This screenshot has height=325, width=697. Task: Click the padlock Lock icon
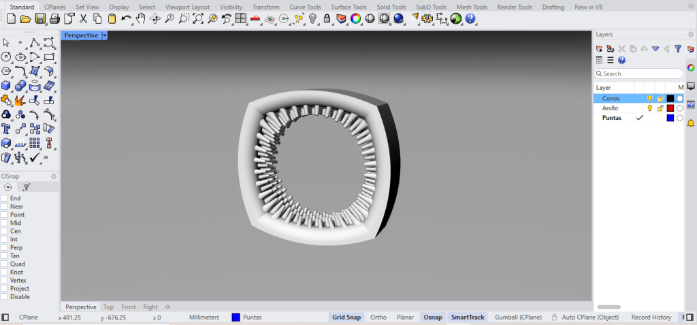(x=327, y=18)
